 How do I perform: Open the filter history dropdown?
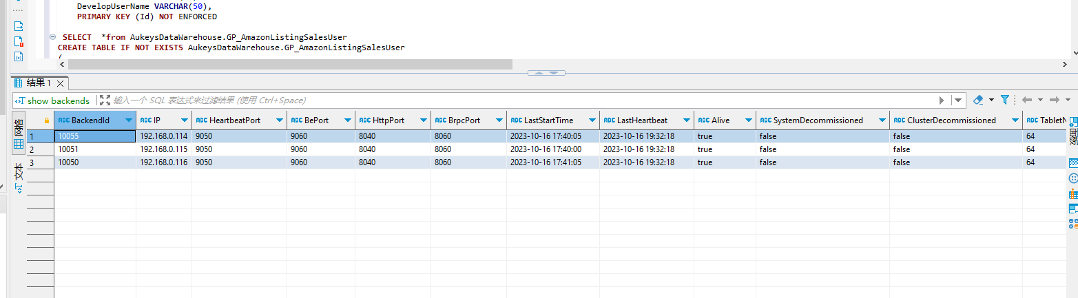pos(957,100)
